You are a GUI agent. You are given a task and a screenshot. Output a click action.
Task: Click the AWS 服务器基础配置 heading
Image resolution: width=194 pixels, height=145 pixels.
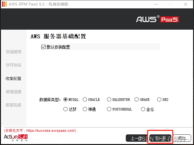[58, 36]
